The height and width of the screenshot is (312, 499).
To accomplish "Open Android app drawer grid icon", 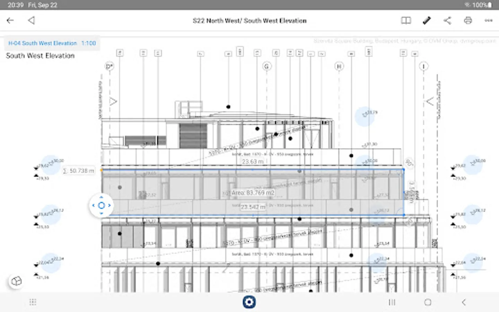I will click(33, 302).
